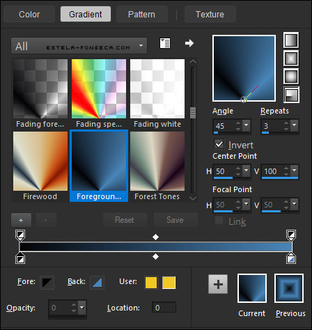
Task: Select the Linear gradient style icon
Action: 291,40
